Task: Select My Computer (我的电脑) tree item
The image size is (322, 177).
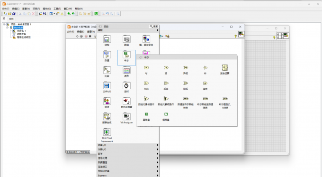Action: click(x=18, y=28)
